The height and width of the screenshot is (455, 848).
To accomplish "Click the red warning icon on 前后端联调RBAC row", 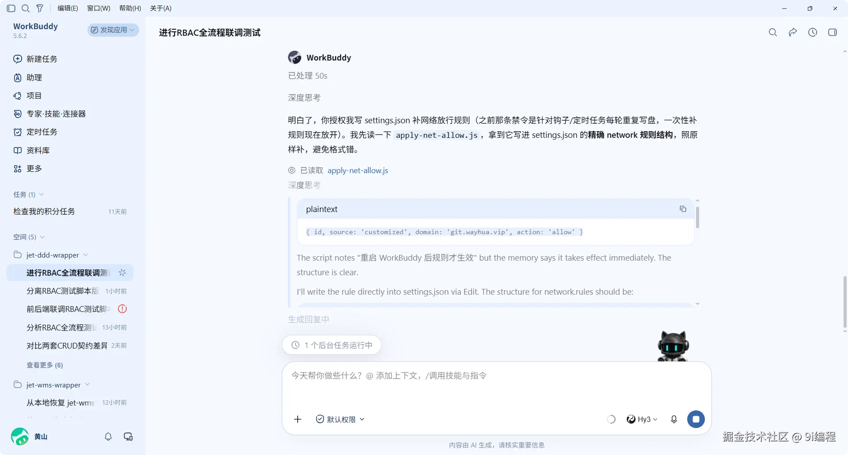I will pyautogui.click(x=122, y=309).
